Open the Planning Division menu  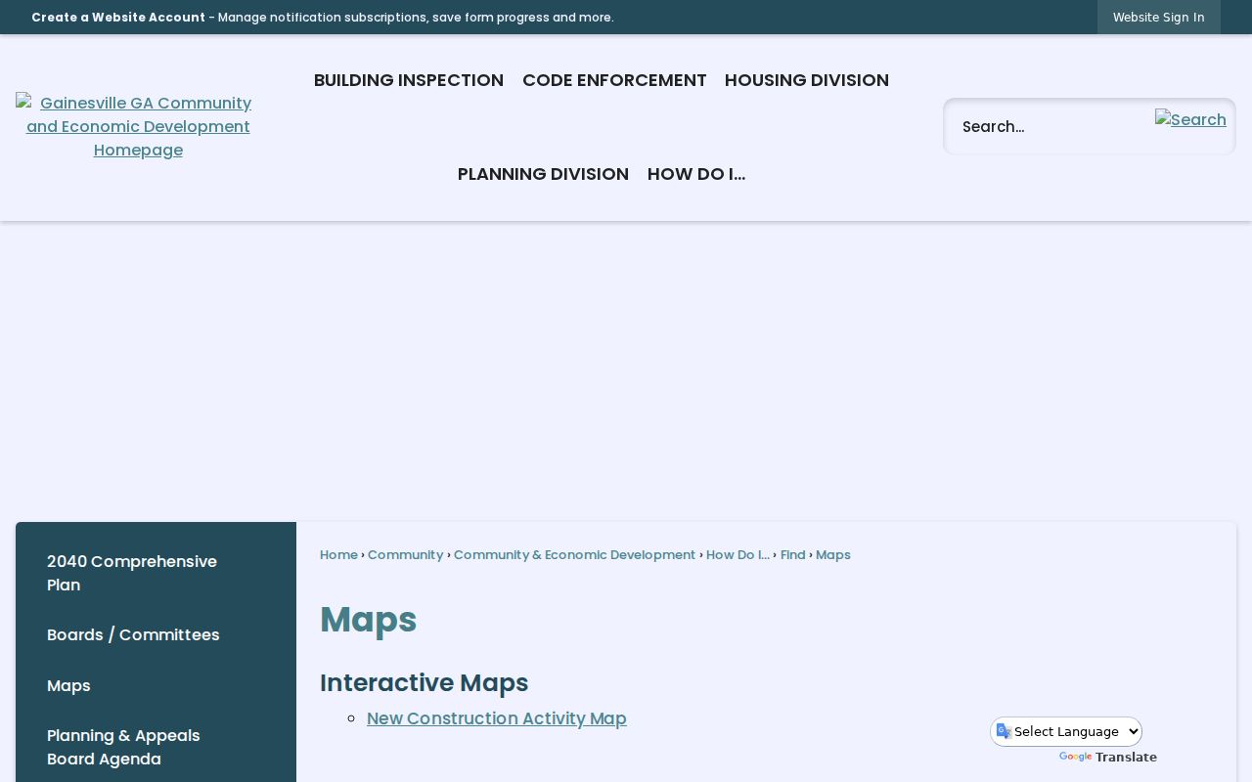pyautogui.click(x=543, y=174)
